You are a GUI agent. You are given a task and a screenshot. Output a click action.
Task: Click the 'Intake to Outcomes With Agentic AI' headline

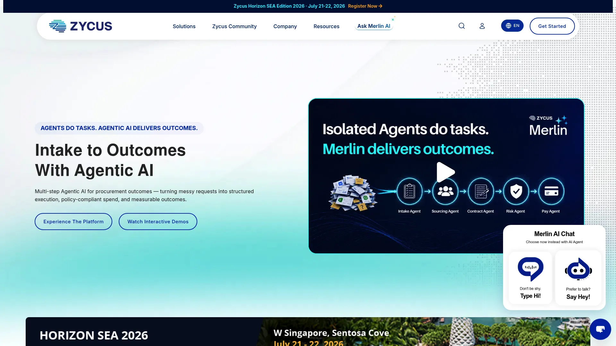pos(110,160)
